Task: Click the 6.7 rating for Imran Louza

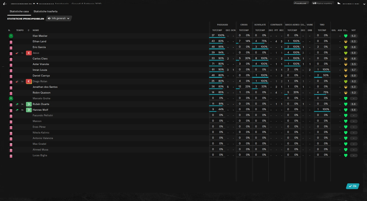Action: (x=354, y=70)
